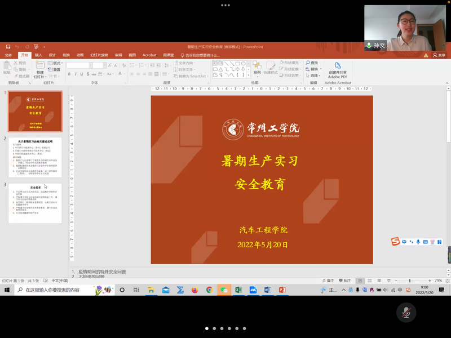Open Word from Windows taskbar

(268, 290)
